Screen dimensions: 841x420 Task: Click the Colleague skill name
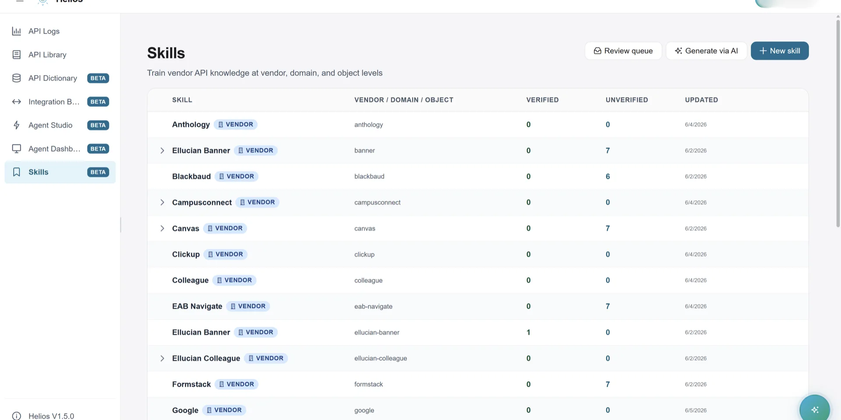pyautogui.click(x=190, y=280)
